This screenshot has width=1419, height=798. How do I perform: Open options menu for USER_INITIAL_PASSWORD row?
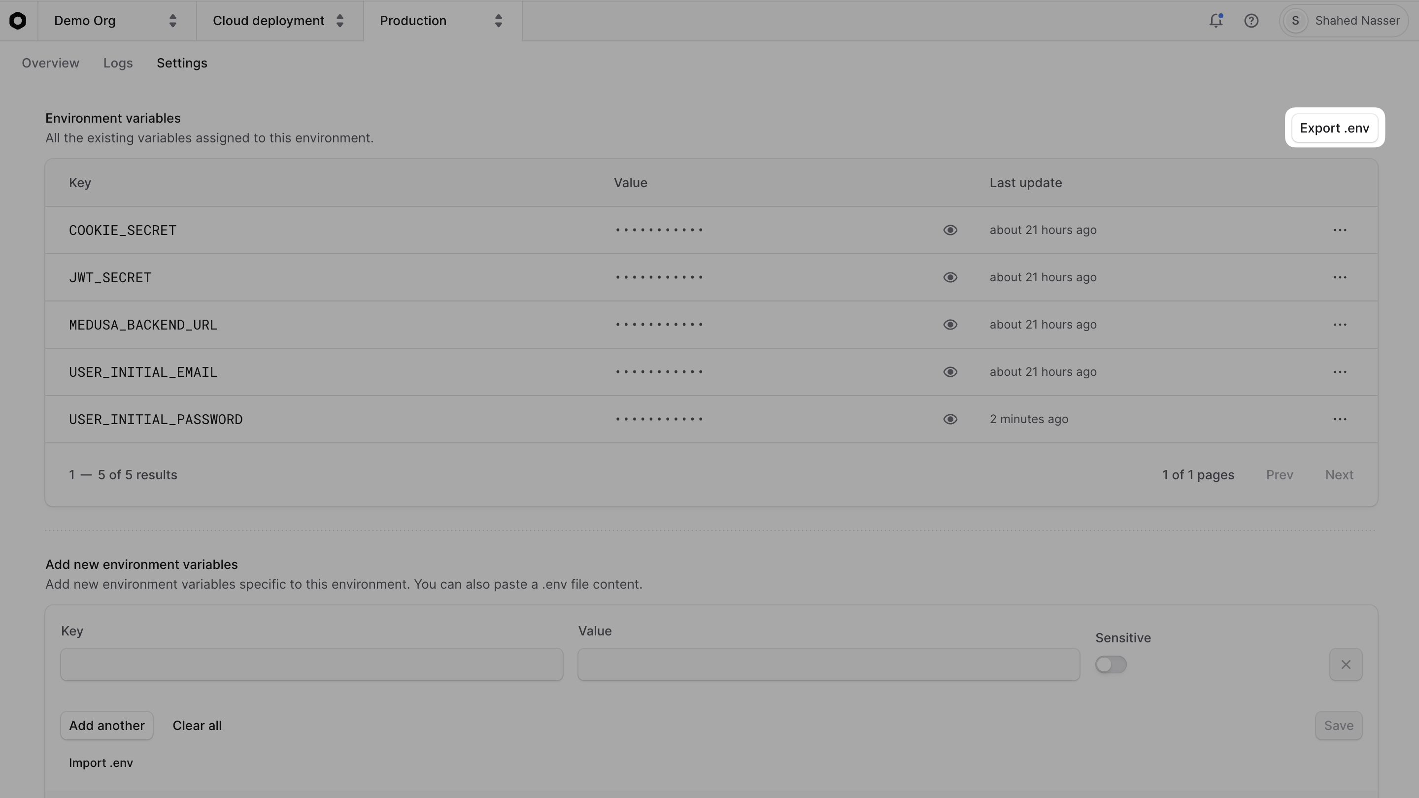[1340, 419]
